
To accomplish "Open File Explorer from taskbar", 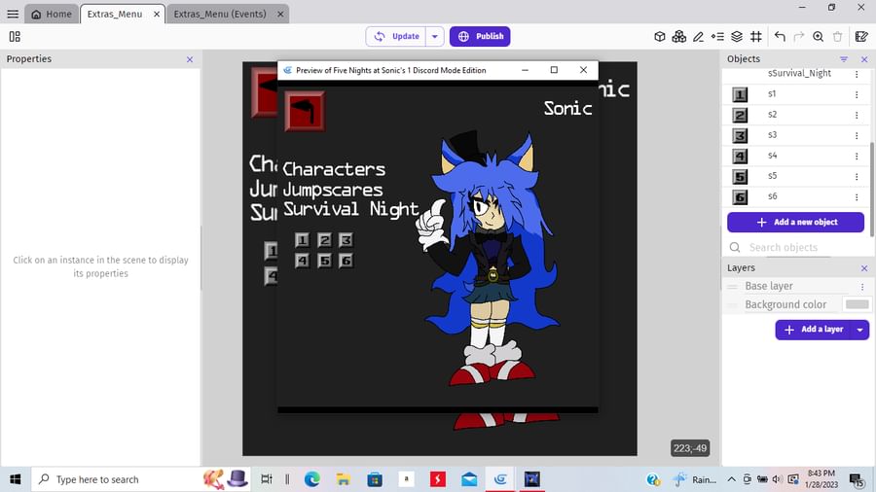I will pos(343,479).
